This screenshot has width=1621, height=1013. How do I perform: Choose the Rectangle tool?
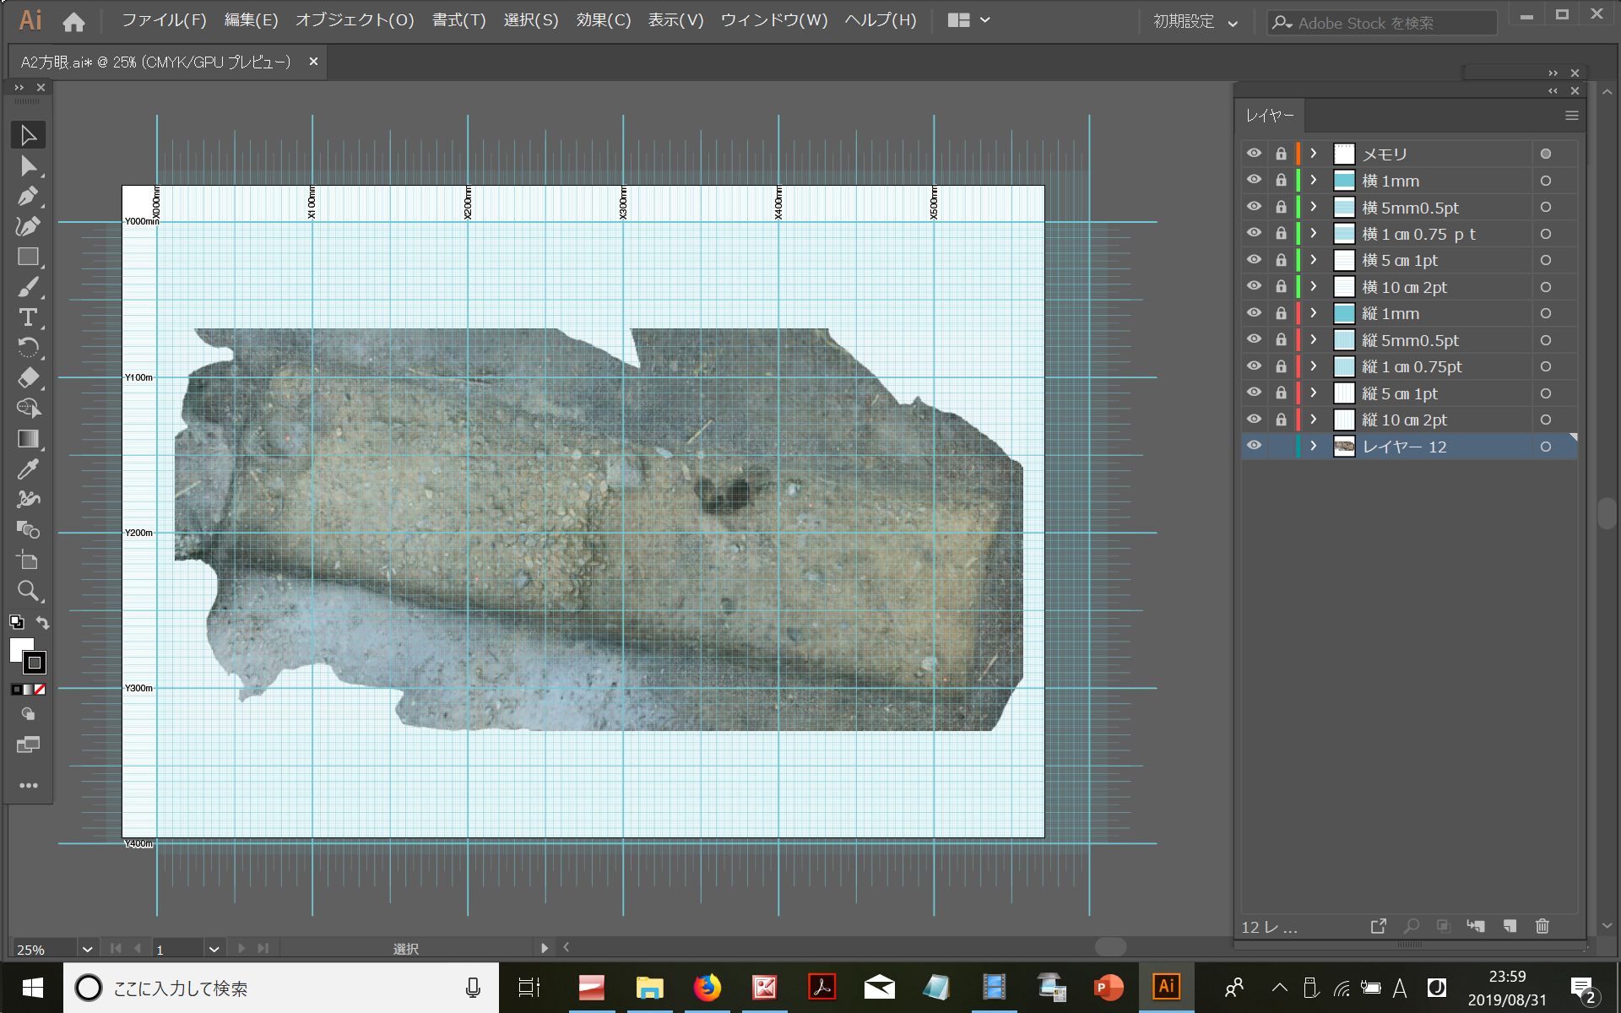(x=28, y=257)
